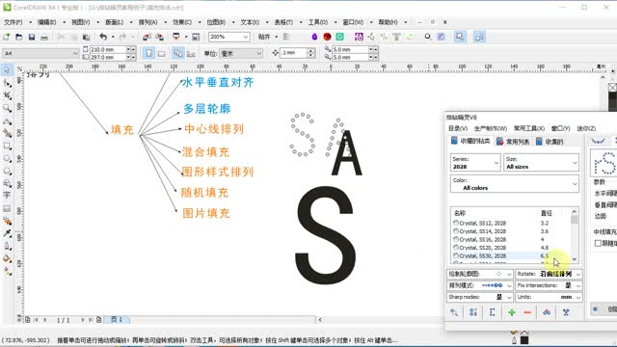Open the zoom level 200% dropdown
Screen dimensions: 617x347
pyautogui.click(x=246, y=37)
